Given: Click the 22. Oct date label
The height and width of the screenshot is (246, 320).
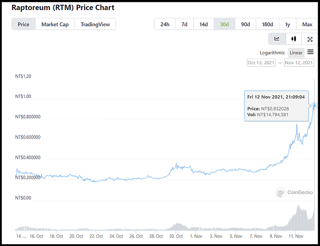Looking at the screenshot, I should pyautogui.click(x=96, y=236).
